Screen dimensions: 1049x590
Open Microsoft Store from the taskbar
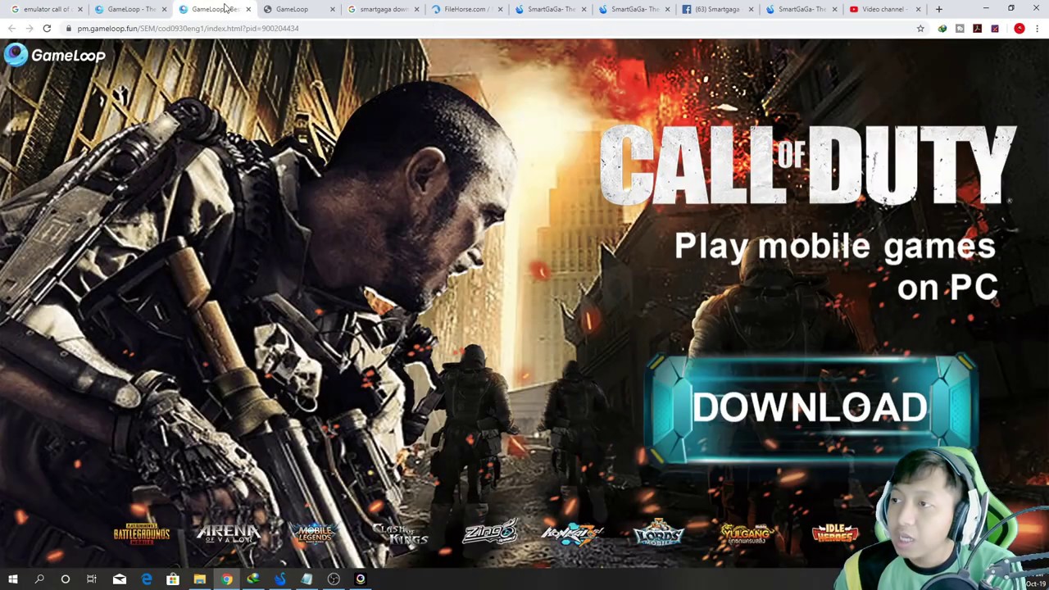point(173,579)
